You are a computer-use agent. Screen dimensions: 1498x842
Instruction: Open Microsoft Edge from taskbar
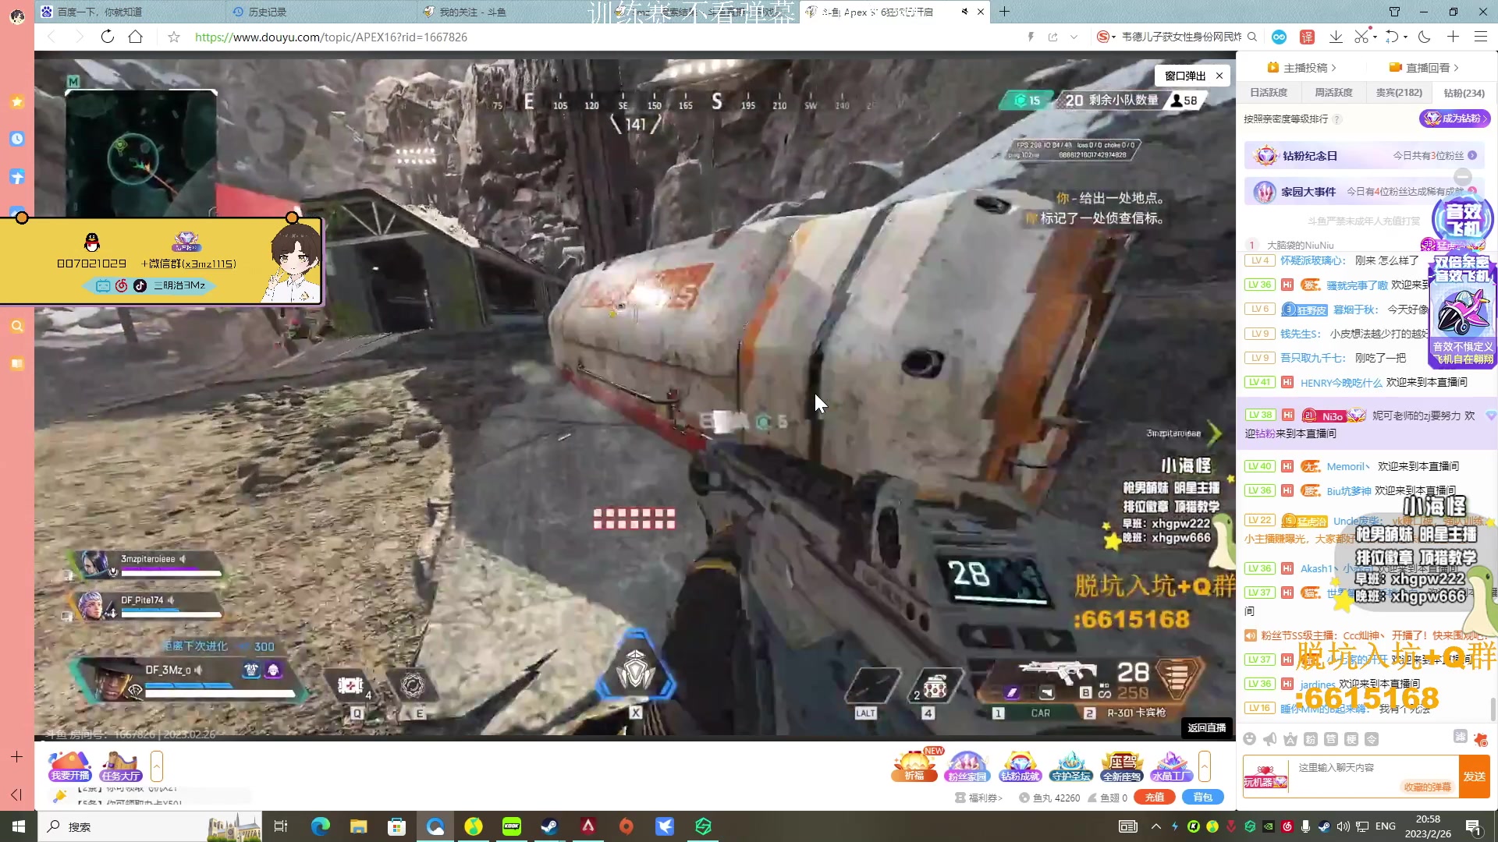[320, 826]
